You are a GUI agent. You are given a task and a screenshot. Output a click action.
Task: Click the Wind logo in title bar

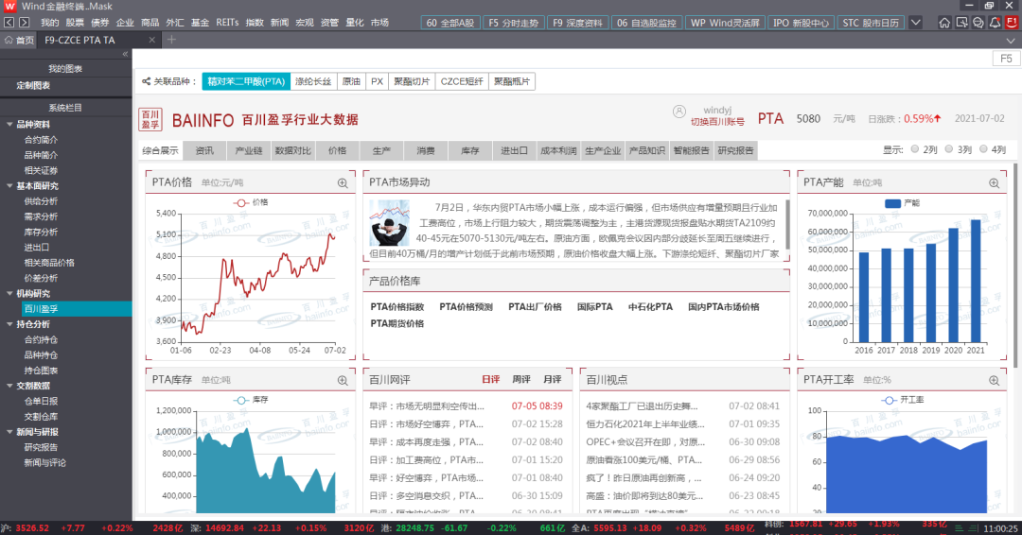tap(9, 7)
